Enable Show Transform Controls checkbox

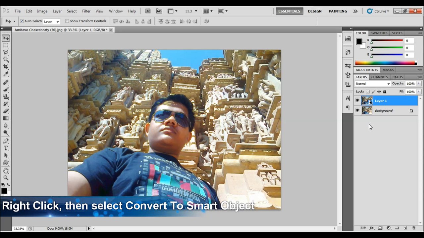(67, 21)
